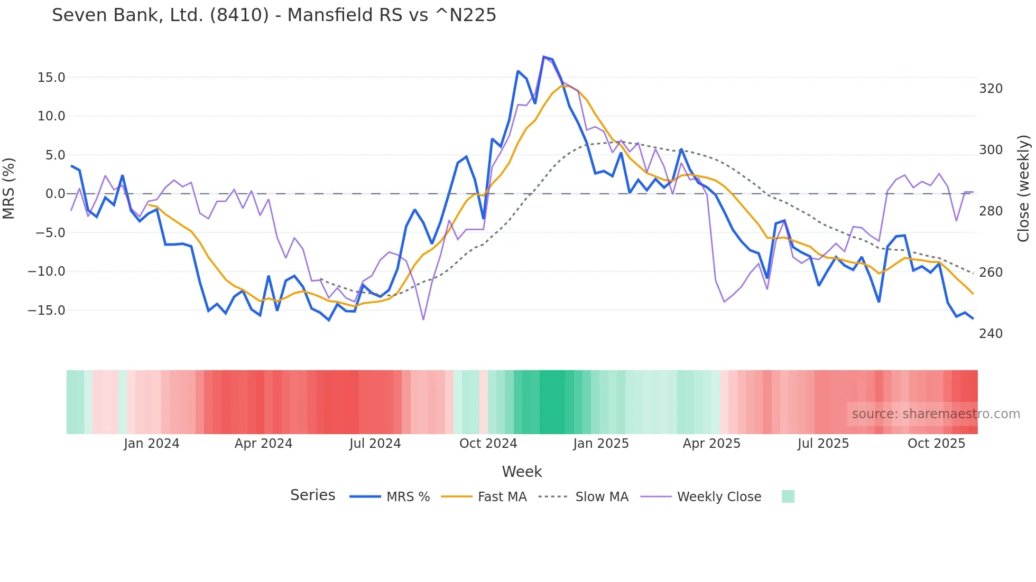Click the −15.0 left-axis tick label
Screen dimensions: 1036x582
[47, 311]
